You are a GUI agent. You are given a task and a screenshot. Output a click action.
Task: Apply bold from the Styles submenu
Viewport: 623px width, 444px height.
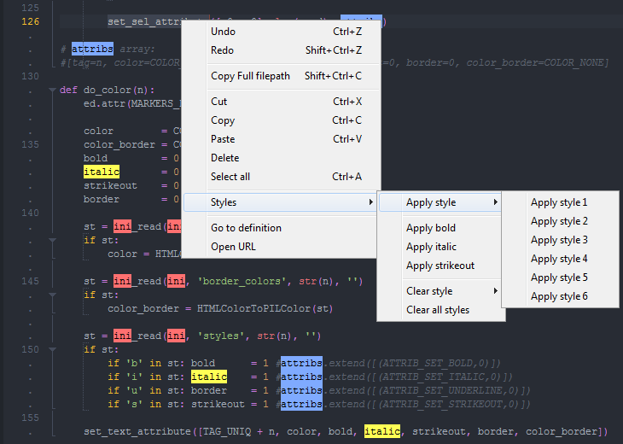click(431, 228)
